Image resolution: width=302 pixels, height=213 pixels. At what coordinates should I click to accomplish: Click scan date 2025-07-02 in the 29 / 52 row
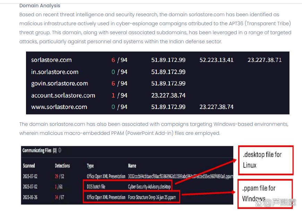[30, 176]
